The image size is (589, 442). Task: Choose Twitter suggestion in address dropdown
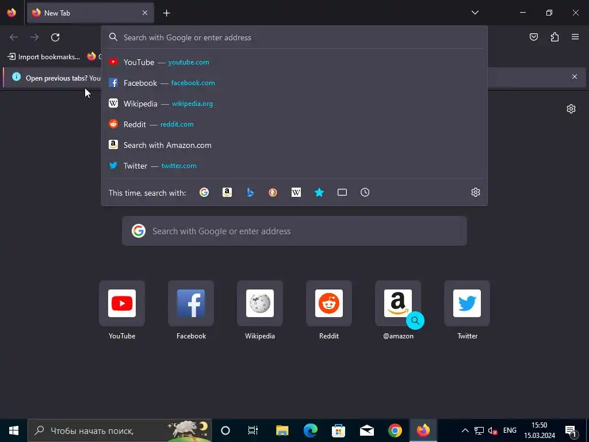[295, 166]
